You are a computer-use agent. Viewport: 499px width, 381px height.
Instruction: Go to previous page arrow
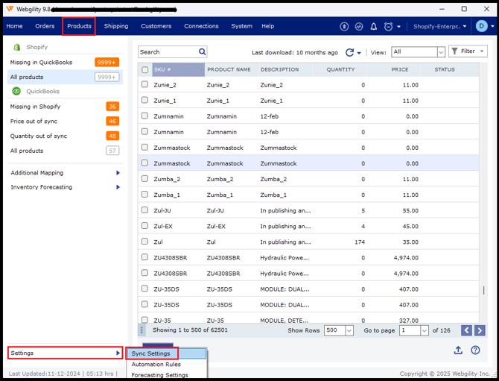[466, 330]
